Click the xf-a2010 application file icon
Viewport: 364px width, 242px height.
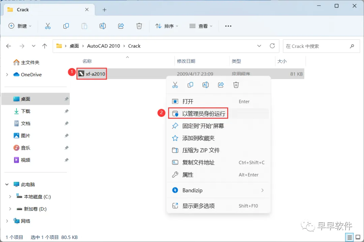[x=81, y=74]
